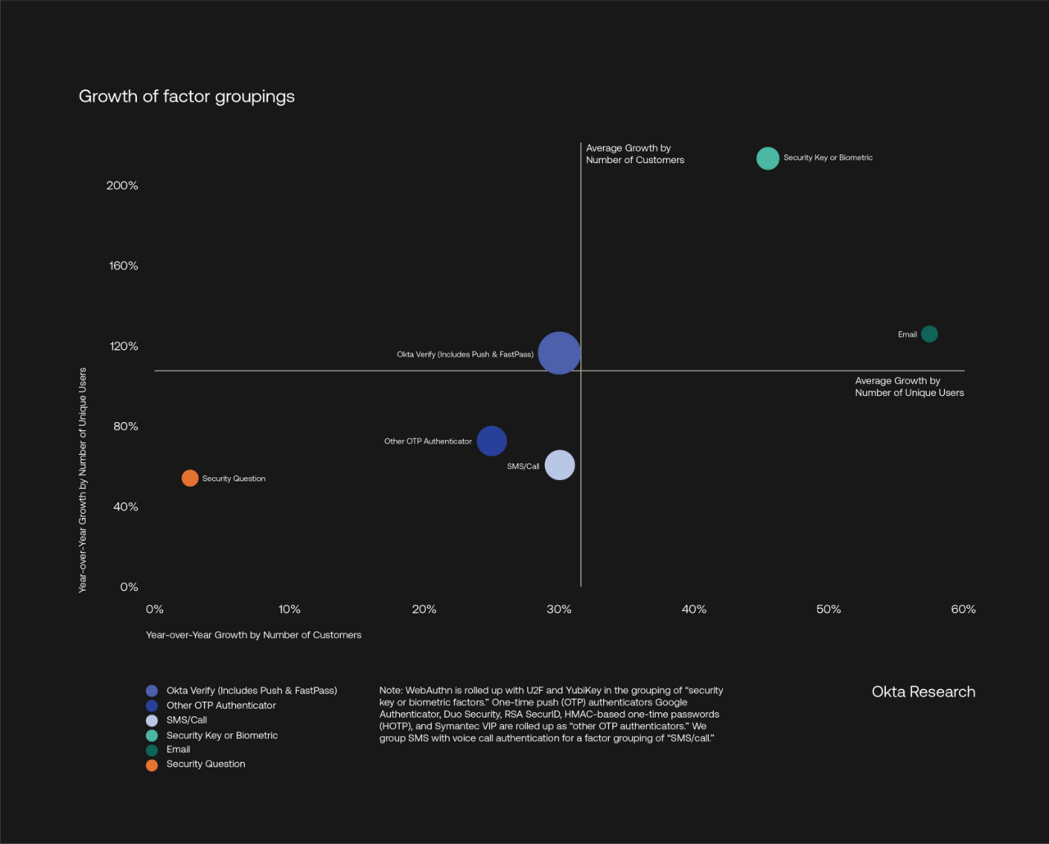Click the Okta Verify bubble in the chart
1049x844 pixels.
559,353
